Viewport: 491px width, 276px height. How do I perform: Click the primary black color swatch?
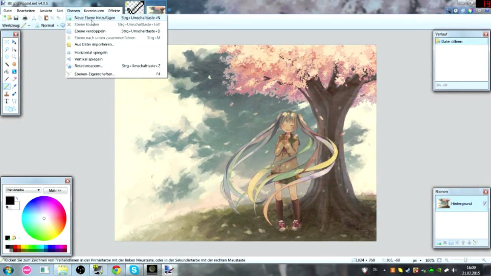tap(10, 200)
